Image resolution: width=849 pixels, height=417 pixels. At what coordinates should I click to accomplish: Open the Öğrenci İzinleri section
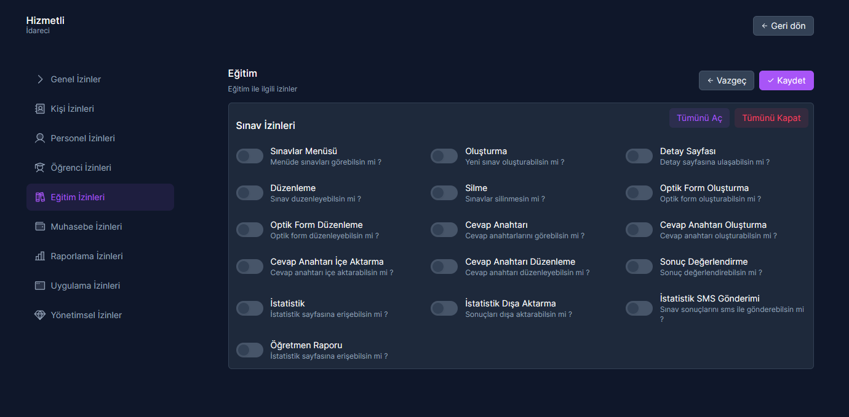coord(100,168)
